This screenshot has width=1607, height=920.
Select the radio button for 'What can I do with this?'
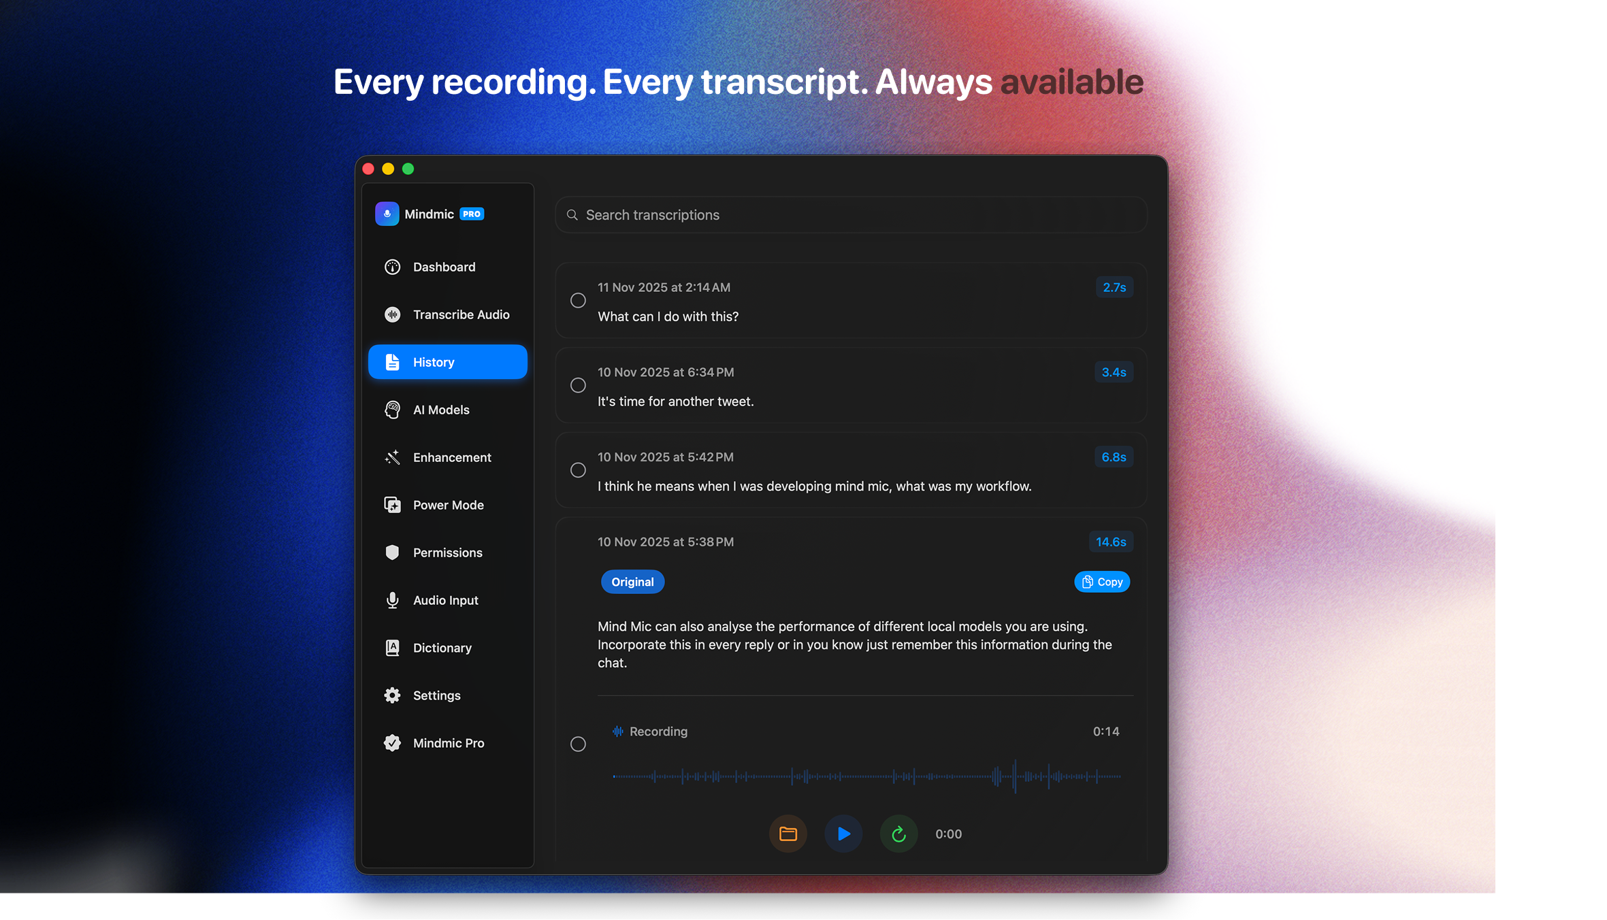point(577,300)
